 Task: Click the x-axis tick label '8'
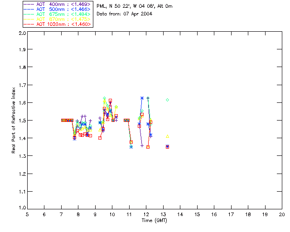(x=78, y=214)
